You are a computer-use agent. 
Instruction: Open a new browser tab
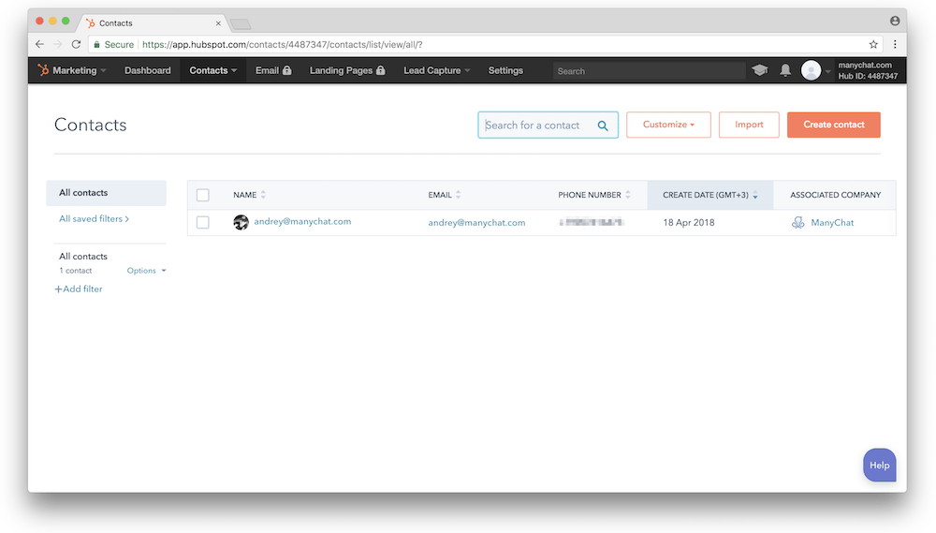tap(240, 24)
